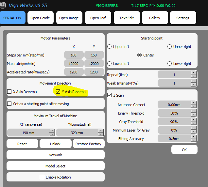208x187 pixels.
Task: Open the Model Select button
Action: [56, 166]
